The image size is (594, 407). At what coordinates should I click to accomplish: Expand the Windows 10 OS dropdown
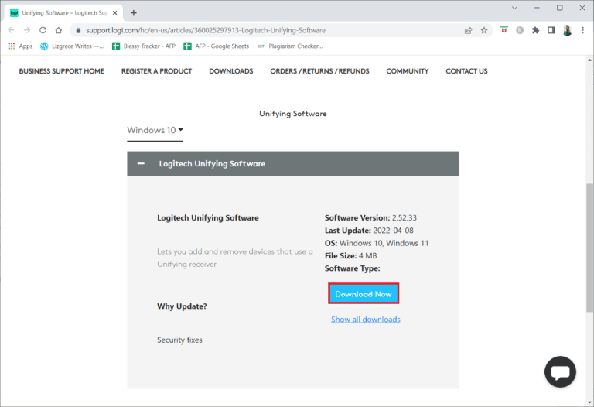point(155,130)
